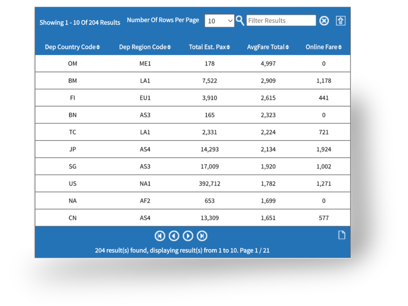Sort by Total Est. Pax column
The height and width of the screenshot is (306, 408).
click(210, 47)
